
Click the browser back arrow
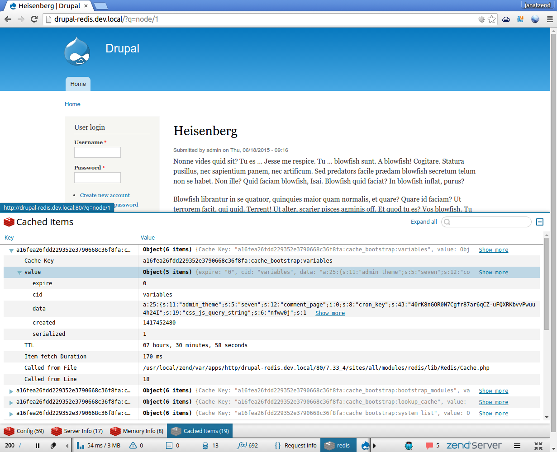click(x=8, y=19)
